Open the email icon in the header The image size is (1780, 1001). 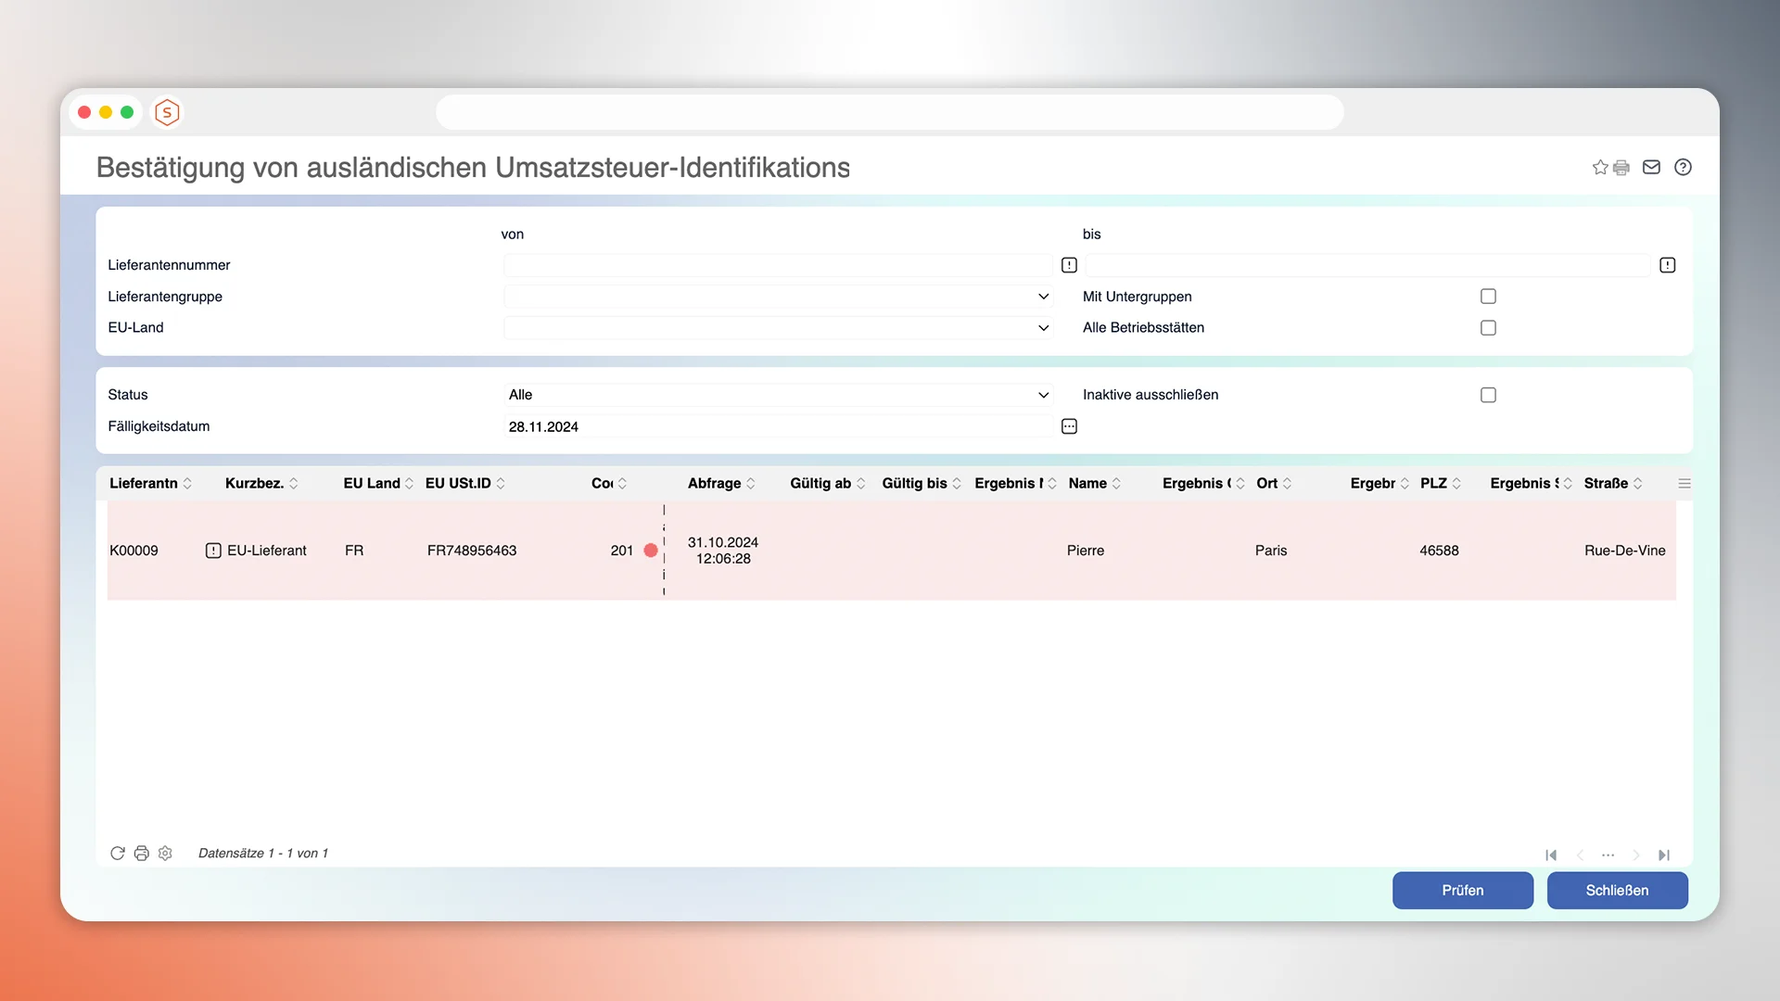(x=1651, y=167)
